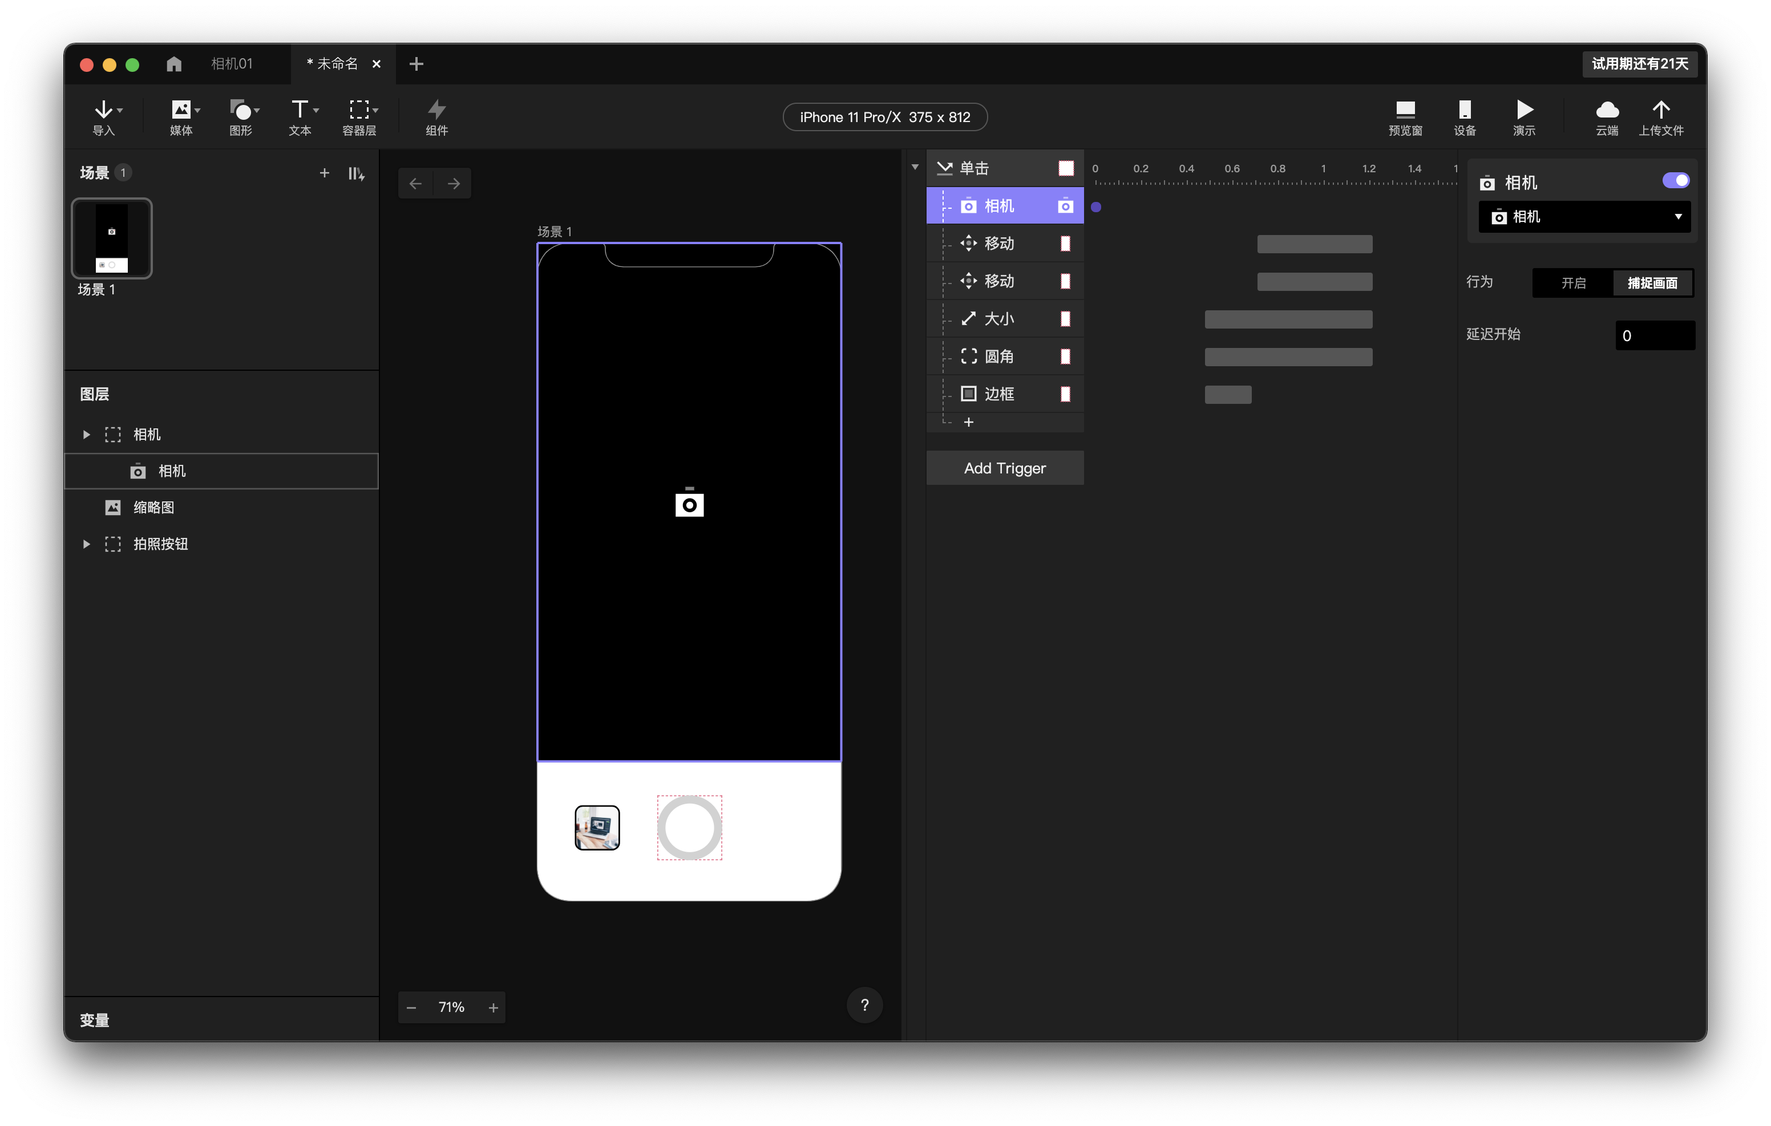Viewport: 1771px width, 1126px height.
Task: Open the Component (组件) lightning icon
Action: tap(436, 117)
